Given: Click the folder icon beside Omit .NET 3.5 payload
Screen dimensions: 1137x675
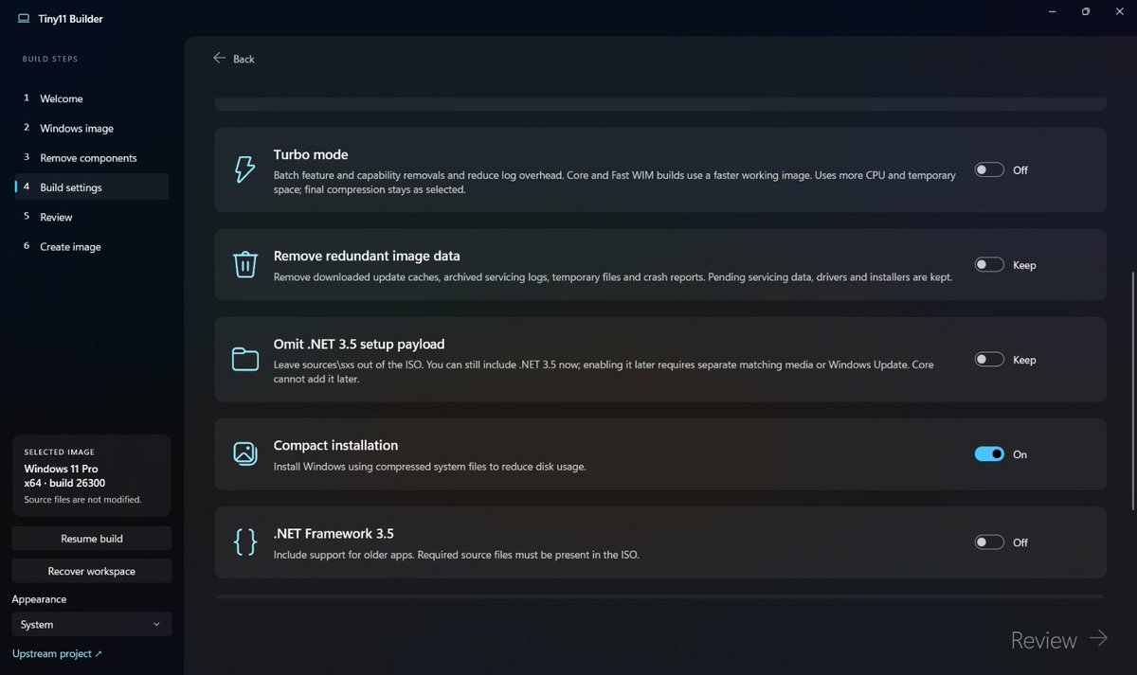Looking at the screenshot, I should [x=245, y=360].
